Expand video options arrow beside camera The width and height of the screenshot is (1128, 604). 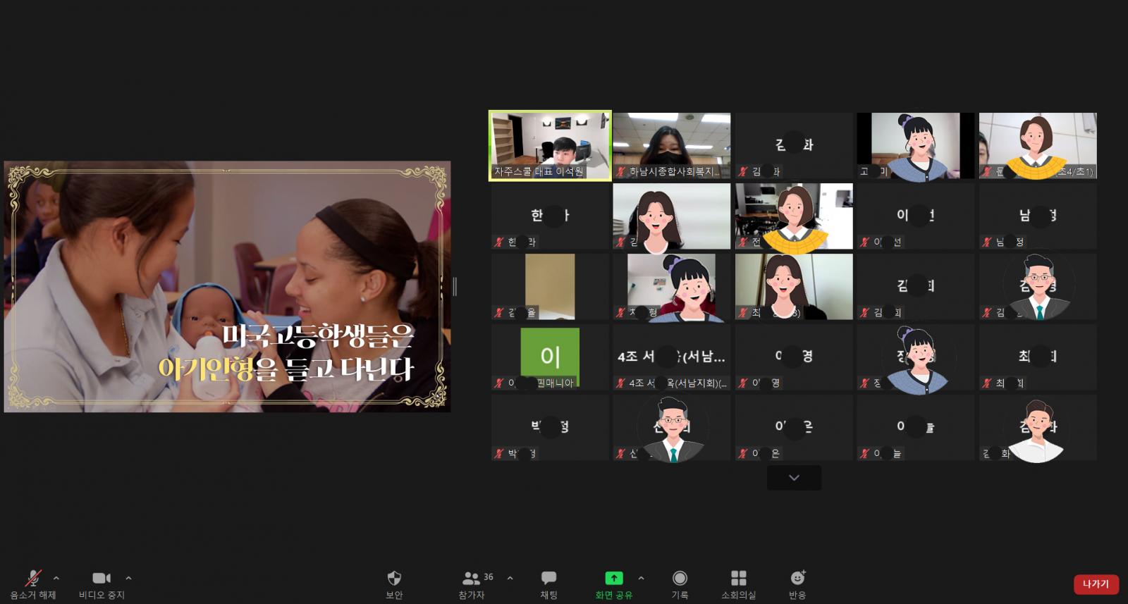click(128, 578)
